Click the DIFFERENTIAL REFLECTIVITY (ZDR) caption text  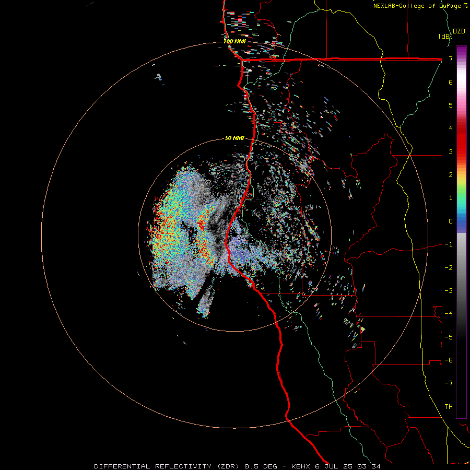(168, 466)
